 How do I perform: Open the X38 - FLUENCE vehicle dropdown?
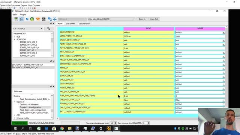click(x=28, y=28)
